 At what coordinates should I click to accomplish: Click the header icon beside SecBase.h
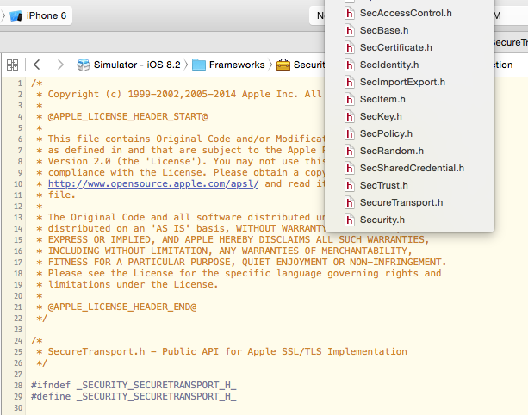(x=350, y=31)
